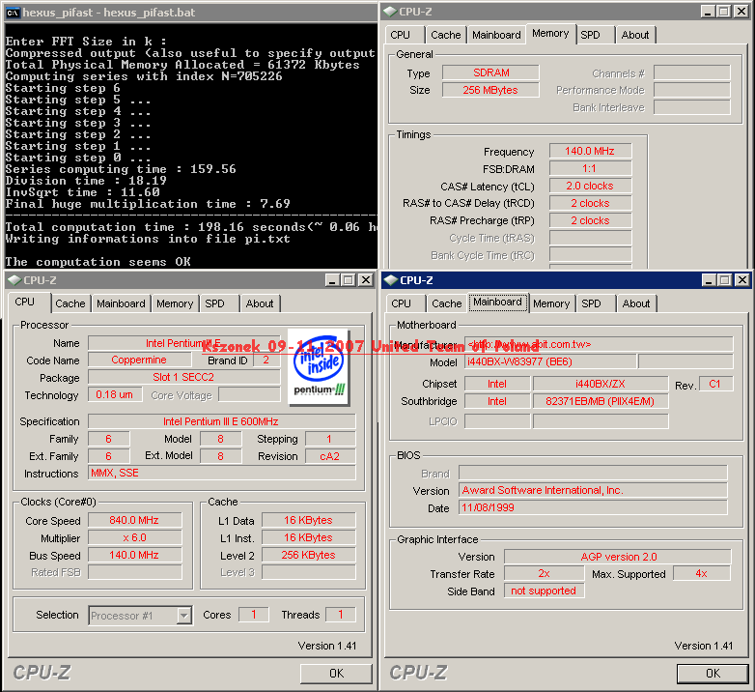Minimize the top-right CPU-Z Memory window

point(708,12)
